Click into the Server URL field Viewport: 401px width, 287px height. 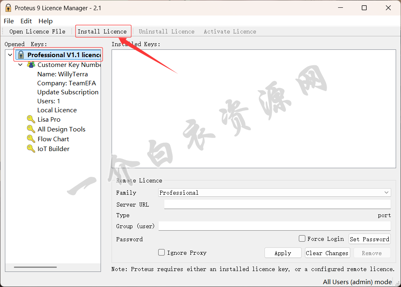coord(277,204)
